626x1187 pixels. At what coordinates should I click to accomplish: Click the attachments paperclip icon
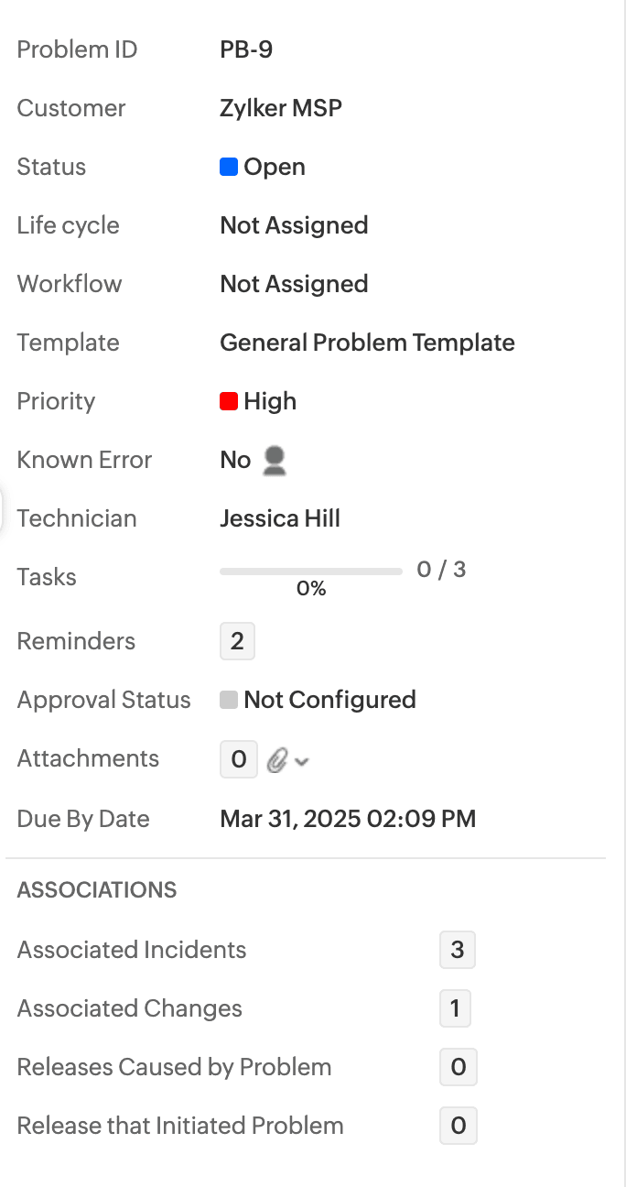(x=277, y=759)
